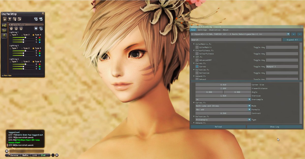The height and width of the screenshot is (159, 305).
Task: Open chat log settings gear
Action: click(57, 155)
